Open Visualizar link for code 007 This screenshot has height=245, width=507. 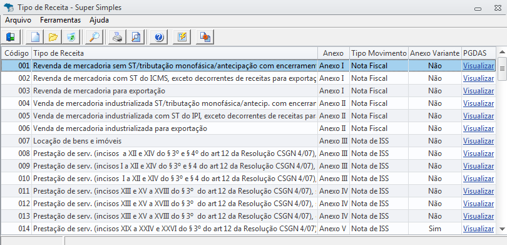(478, 141)
